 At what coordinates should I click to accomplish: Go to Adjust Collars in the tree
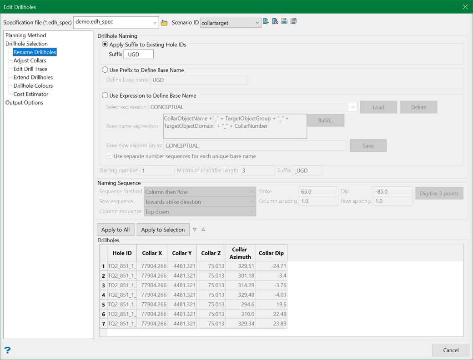30,60
